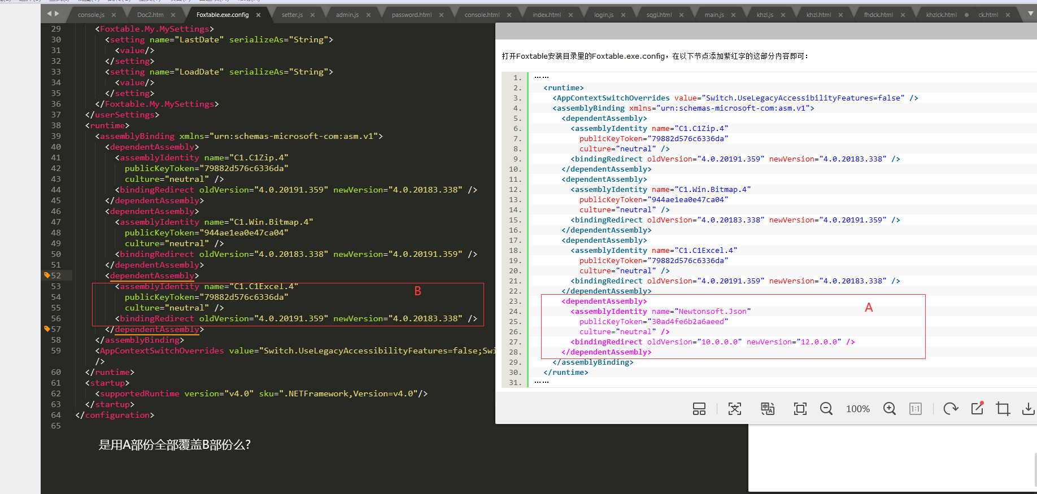This screenshot has width=1037, height=494.
Task: Close the password.html tab
Action: tap(442, 15)
